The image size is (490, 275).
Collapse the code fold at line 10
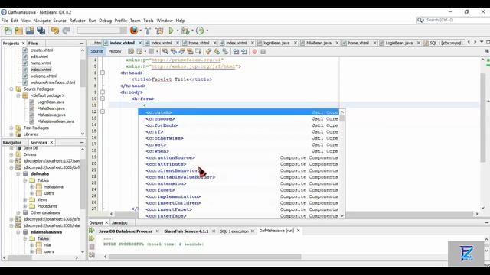tap(103, 99)
